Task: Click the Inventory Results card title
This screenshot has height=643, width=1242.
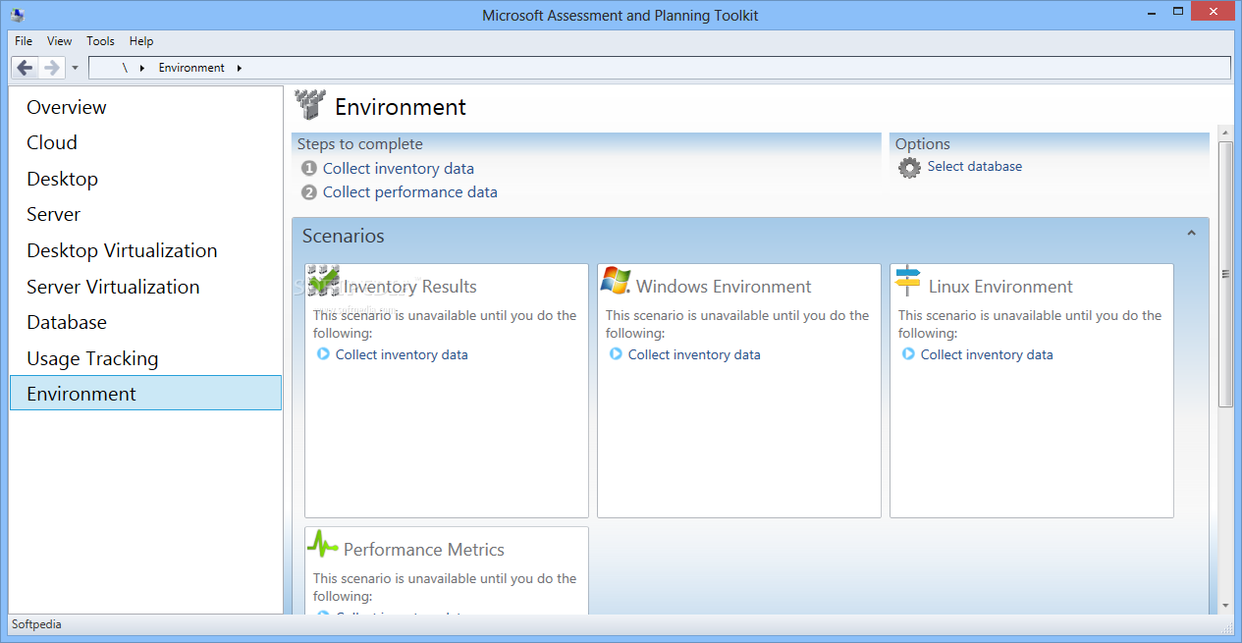Action: (x=409, y=287)
